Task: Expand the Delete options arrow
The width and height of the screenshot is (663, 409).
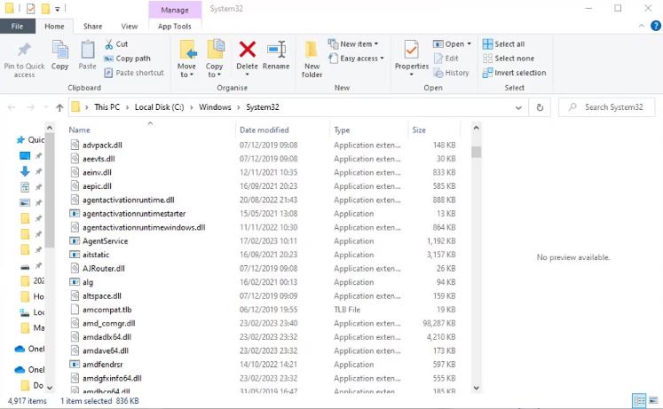Action: pos(247,75)
